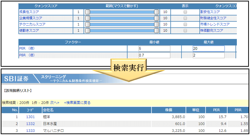Focus the PBR minimum value field
250x136 pixels.
click(x=154, y=55)
